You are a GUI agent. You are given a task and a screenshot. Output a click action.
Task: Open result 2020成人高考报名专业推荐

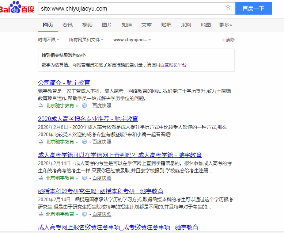tap(88, 119)
